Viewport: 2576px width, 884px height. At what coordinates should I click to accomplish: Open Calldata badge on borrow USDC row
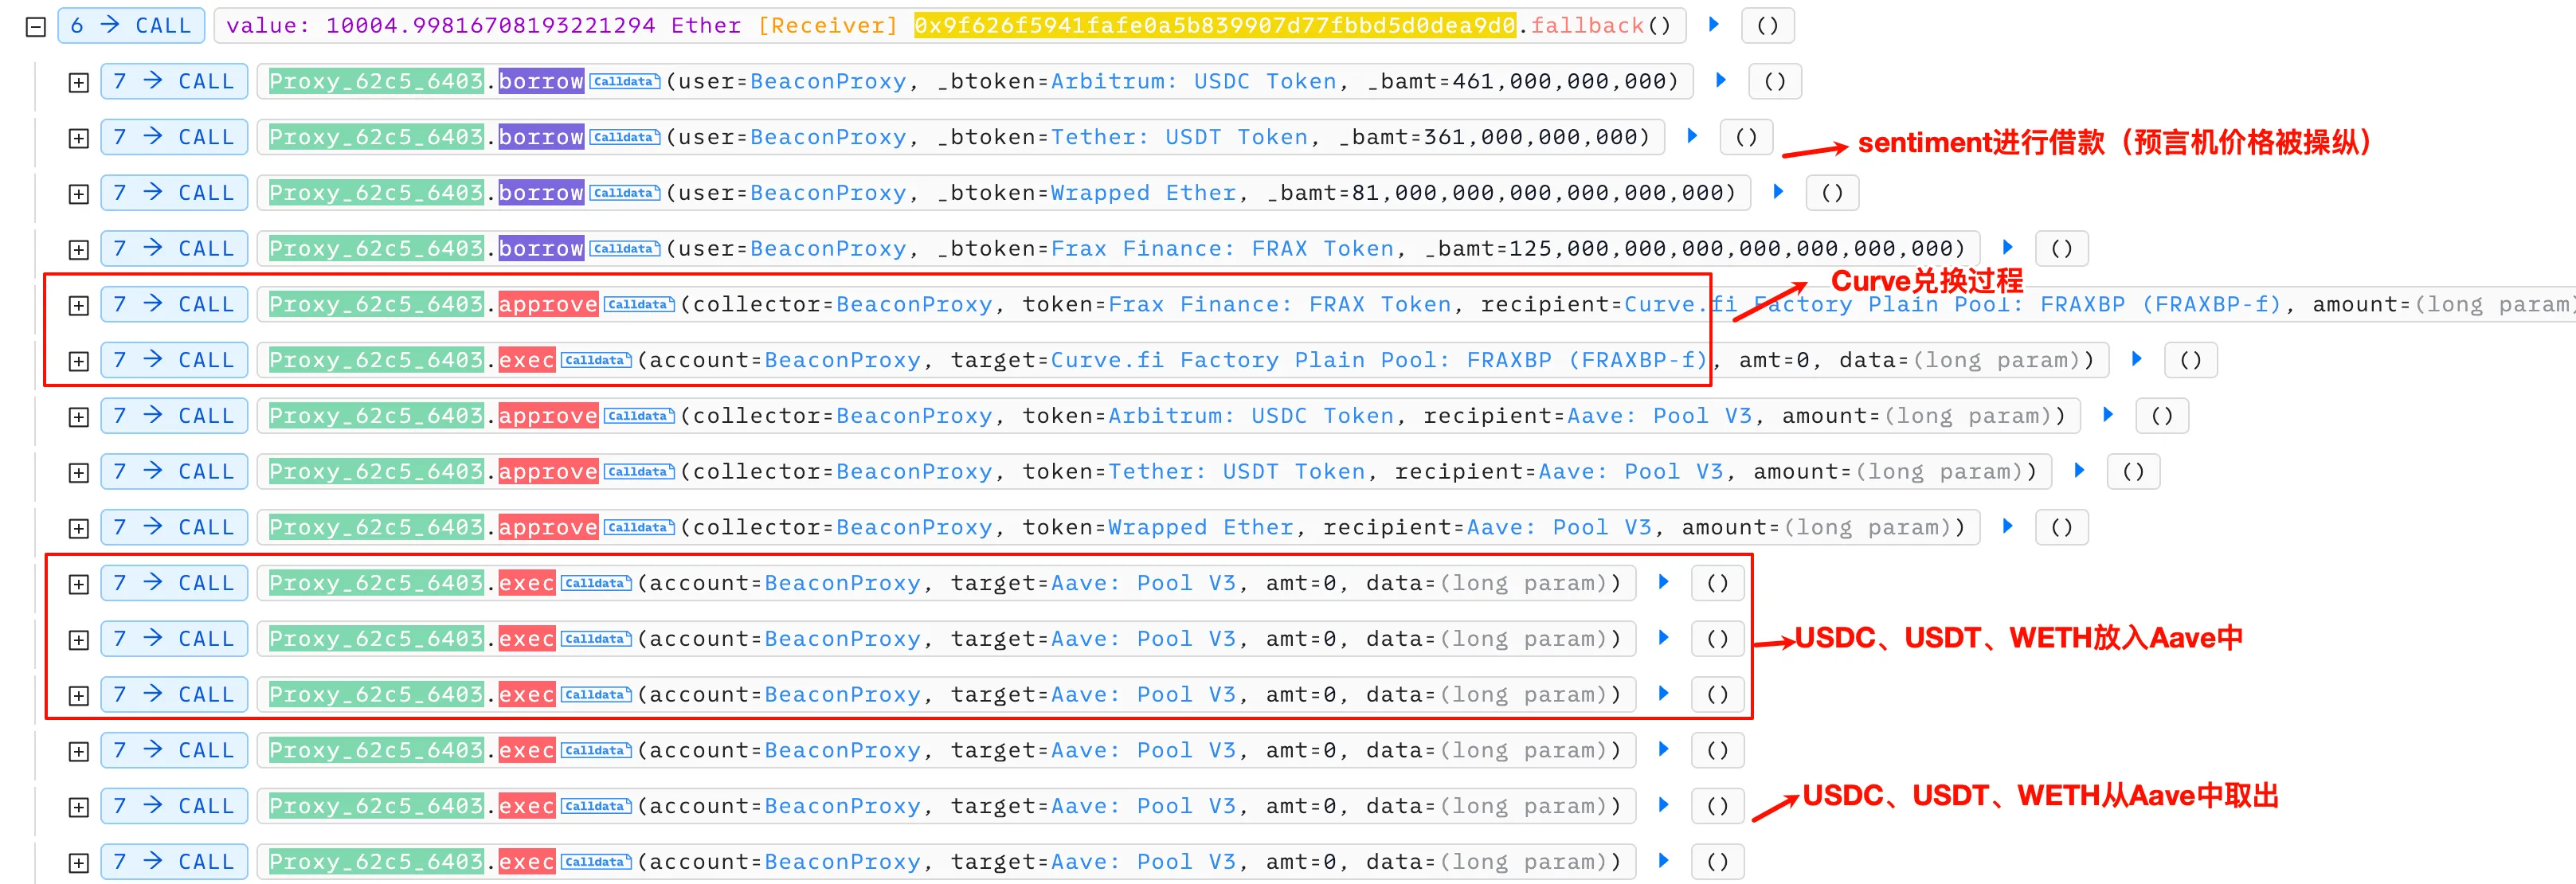click(624, 81)
